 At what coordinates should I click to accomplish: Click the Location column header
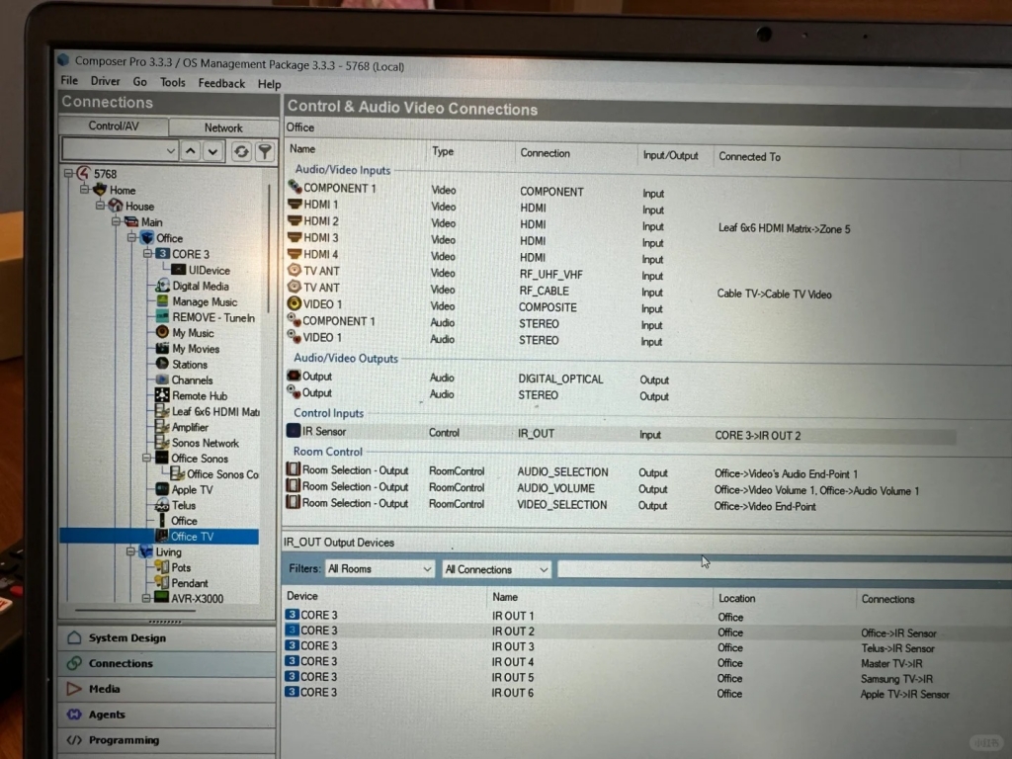(x=736, y=598)
